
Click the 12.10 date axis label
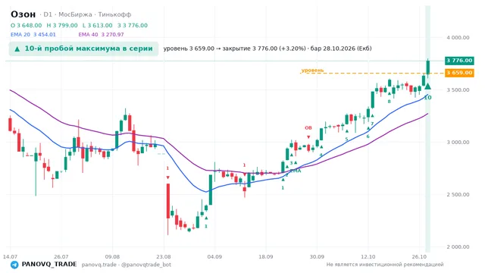pos(368,256)
